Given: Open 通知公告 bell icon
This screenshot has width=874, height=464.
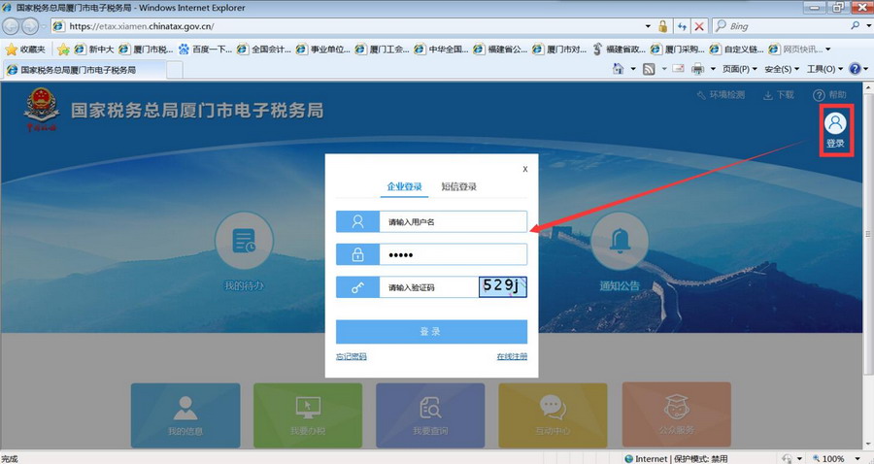Looking at the screenshot, I should coord(620,246).
